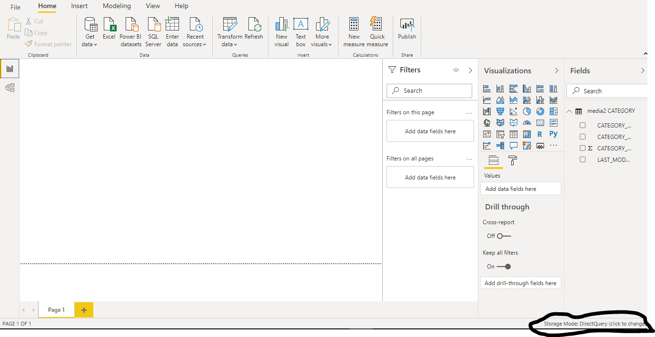
Task: Toggle the Keep all filters switch
Action: tap(504, 267)
